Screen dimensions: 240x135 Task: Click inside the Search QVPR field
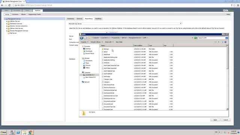point(211,38)
